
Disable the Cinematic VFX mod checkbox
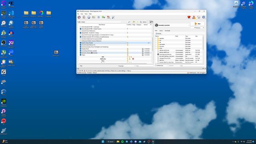point(80,37)
